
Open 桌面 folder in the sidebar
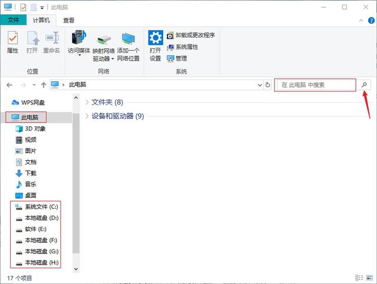tap(26, 195)
